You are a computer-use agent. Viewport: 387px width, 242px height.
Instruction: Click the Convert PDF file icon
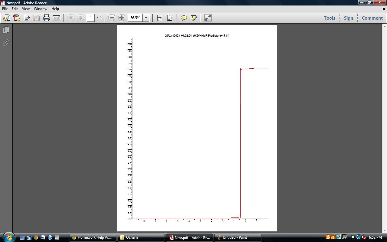coord(17,18)
